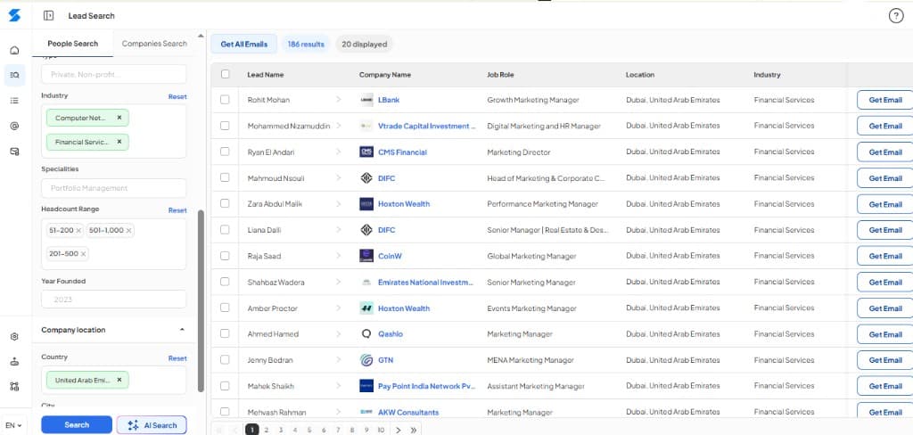
Task: Go to the Home icon in left sidebar
Action: coord(15,51)
